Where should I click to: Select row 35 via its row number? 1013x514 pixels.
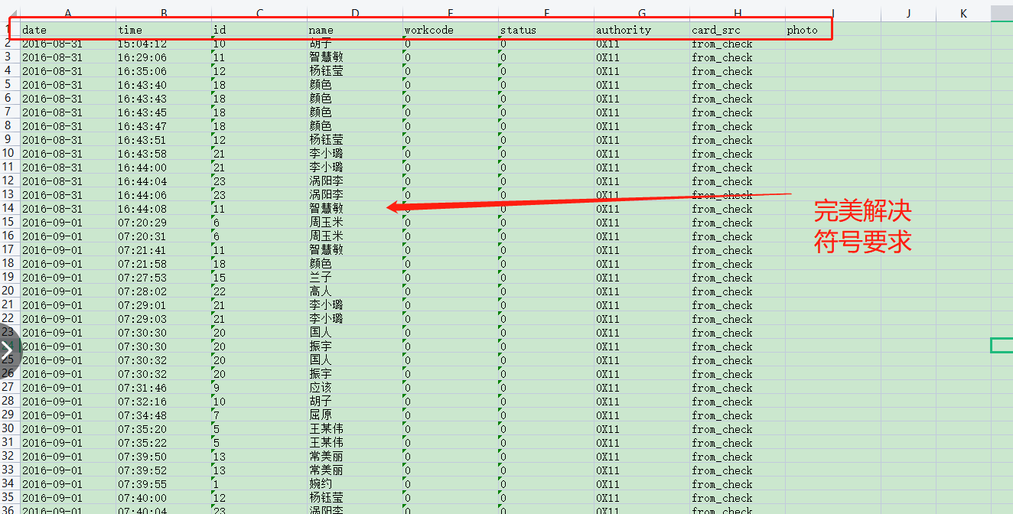9,498
